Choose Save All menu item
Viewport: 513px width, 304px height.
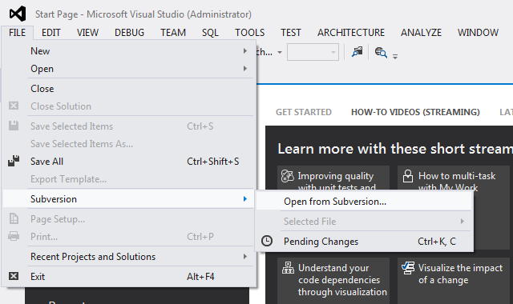[x=128, y=162]
